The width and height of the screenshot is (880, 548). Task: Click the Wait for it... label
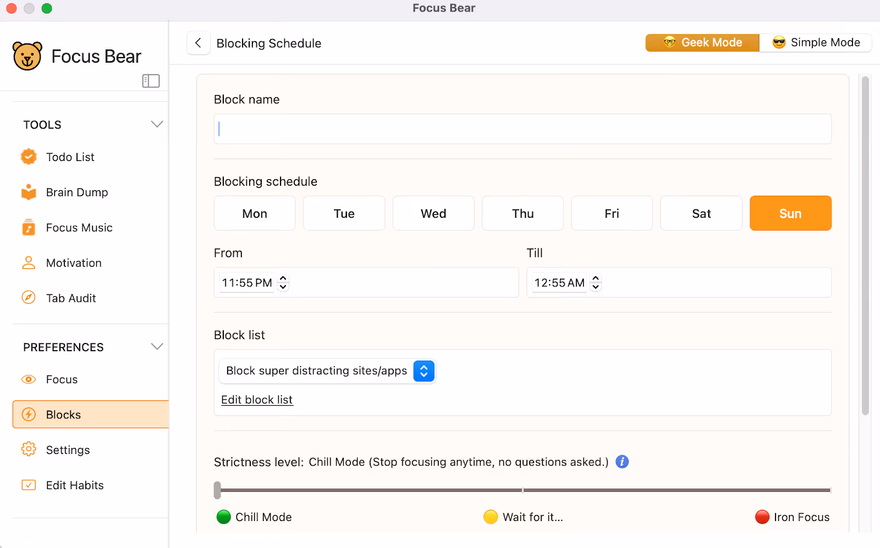point(533,517)
